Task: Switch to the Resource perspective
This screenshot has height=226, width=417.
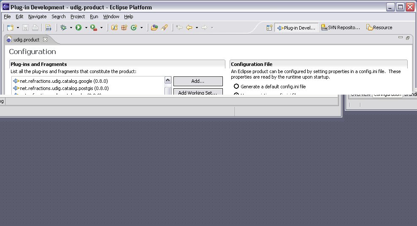Action: point(379,27)
